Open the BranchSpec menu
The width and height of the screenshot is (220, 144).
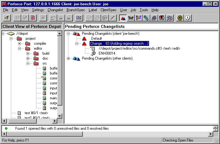[x=76, y=10]
